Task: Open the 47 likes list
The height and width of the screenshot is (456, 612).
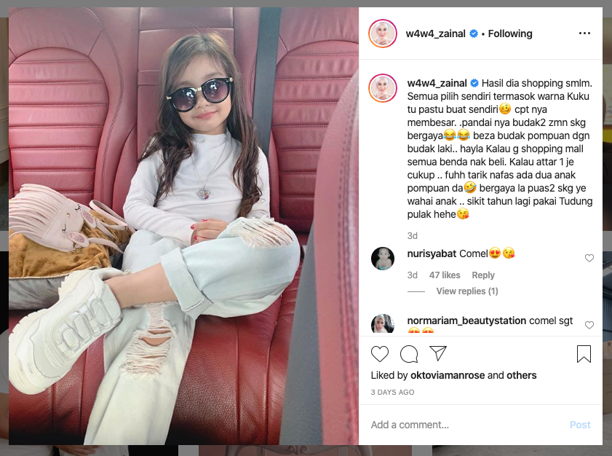Action: pyautogui.click(x=445, y=275)
